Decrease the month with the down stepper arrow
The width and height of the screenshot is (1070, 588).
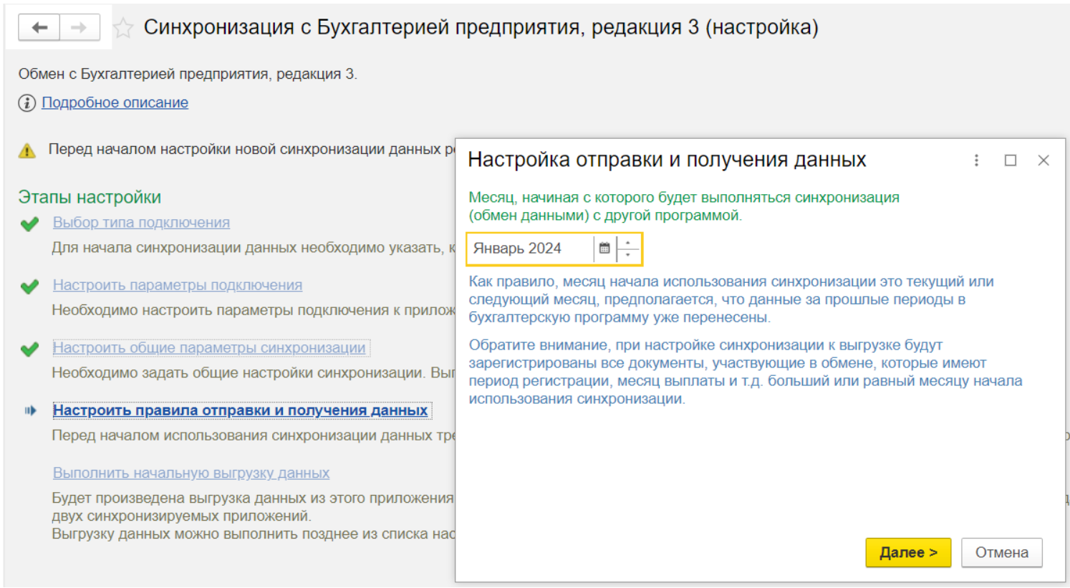(628, 255)
